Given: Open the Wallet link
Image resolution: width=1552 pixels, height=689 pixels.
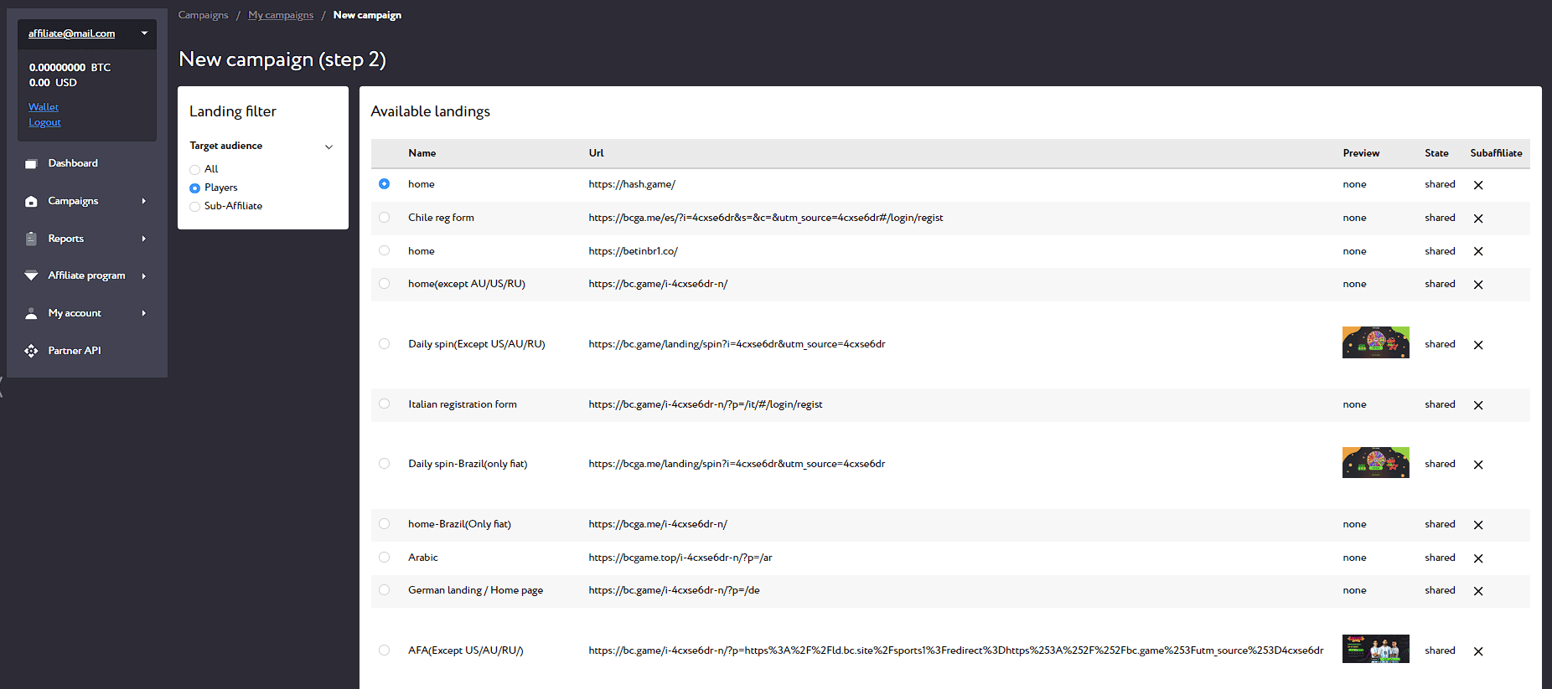Looking at the screenshot, I should point(44,107).
